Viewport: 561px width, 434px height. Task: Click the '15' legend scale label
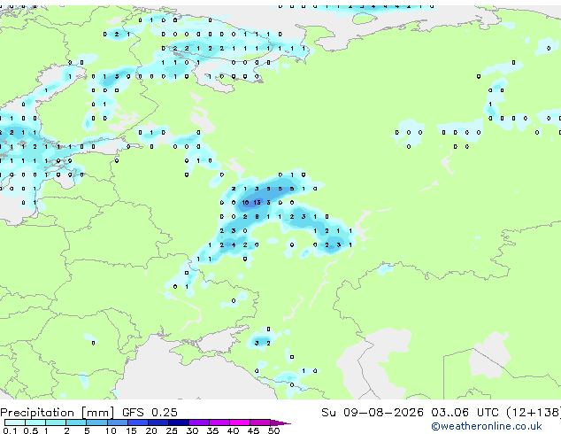pyautogui.click(x=131, y=430)
